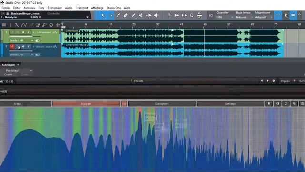Select the Mute tool

coord(141,15)
